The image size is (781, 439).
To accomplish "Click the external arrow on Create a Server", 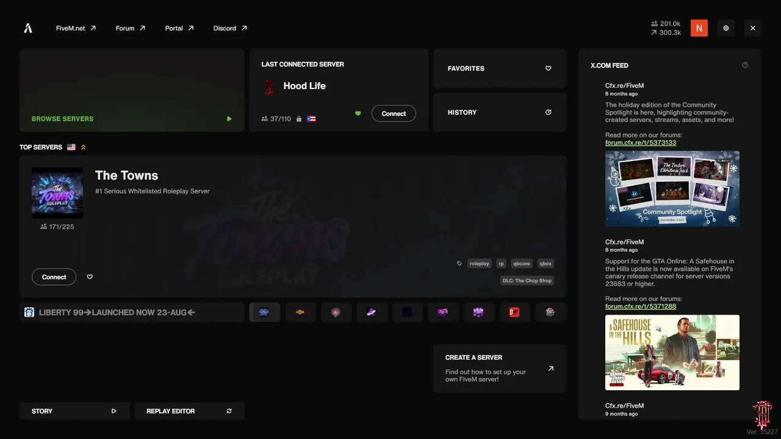I will (x=551, y=368).
